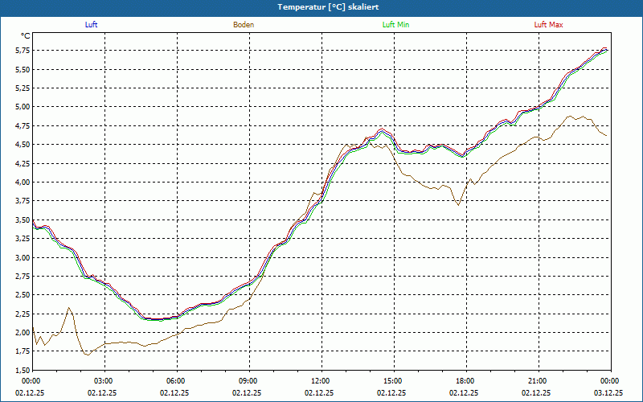The image size is (643, 402).
Task: Click the green Luft Min legend label
Action: pyautogui.click(x=395, y=25)
